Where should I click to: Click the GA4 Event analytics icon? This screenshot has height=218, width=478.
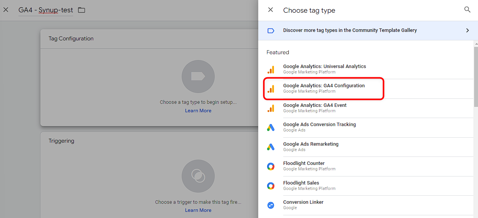(x=271, y=108)
